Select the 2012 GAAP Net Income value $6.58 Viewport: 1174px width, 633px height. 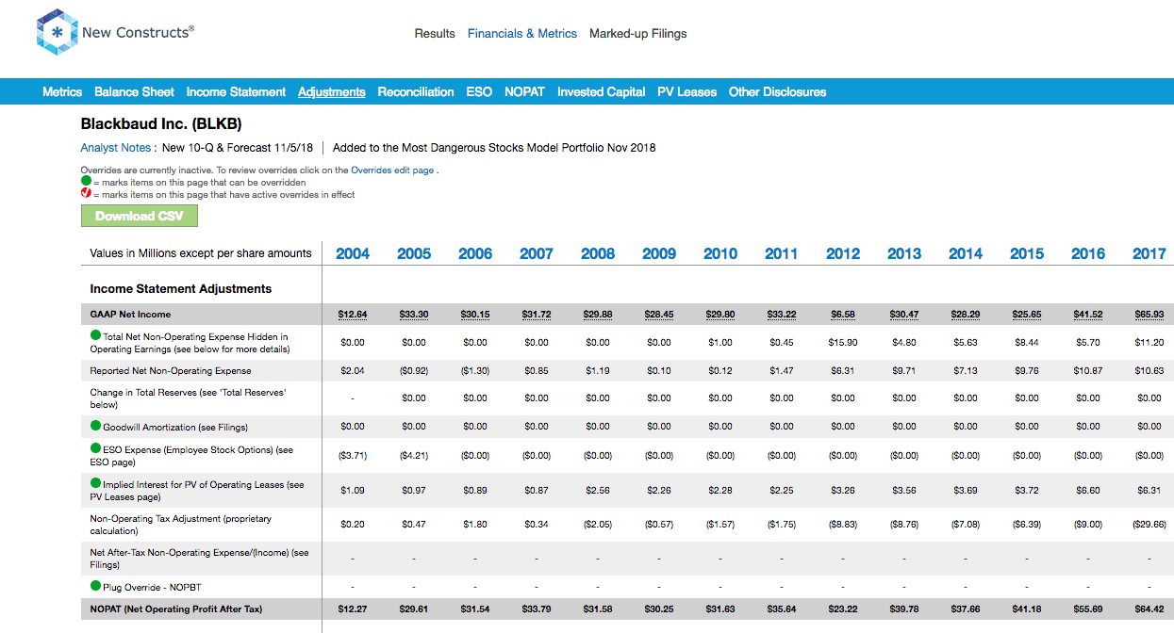(843, 315)
